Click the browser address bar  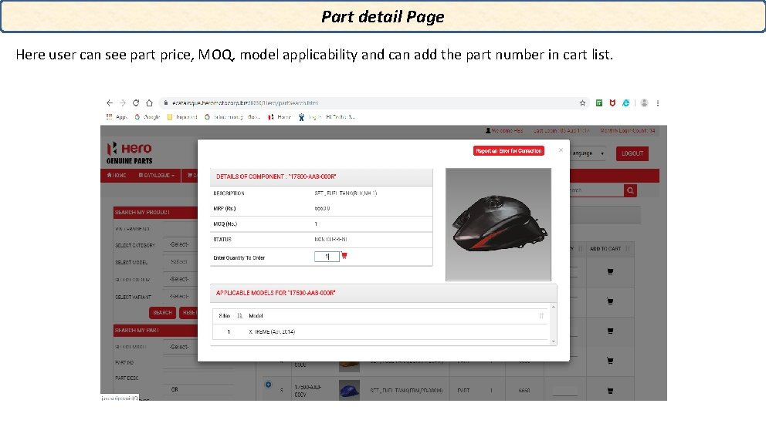coord(374,103)
